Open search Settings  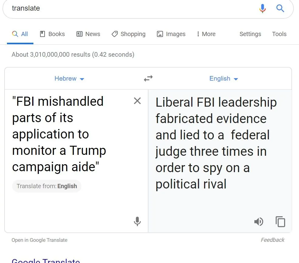250,34
